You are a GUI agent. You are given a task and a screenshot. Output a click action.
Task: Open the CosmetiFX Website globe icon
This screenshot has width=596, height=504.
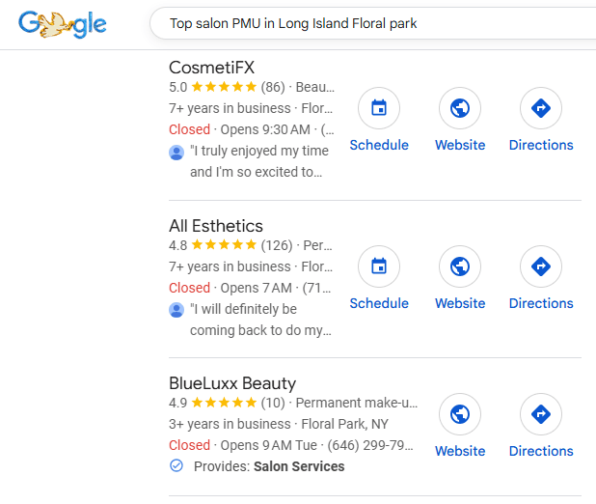pyautogui.click(x=460, y=108)
